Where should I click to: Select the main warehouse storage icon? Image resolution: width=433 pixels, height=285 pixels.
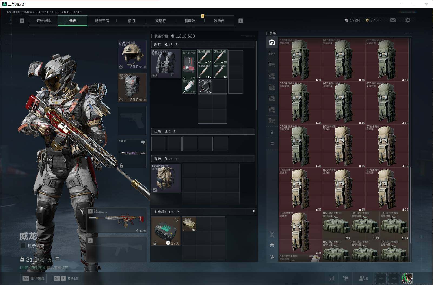click(272, 42)
